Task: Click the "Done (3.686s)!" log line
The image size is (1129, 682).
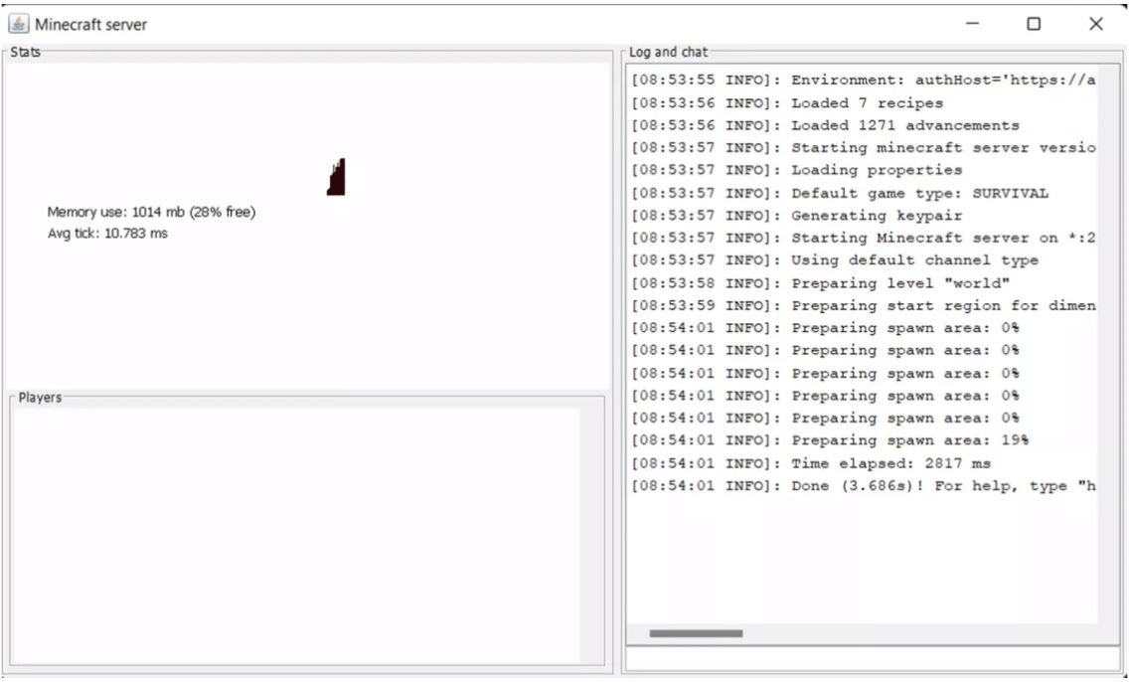Action: tap(864, 485)
